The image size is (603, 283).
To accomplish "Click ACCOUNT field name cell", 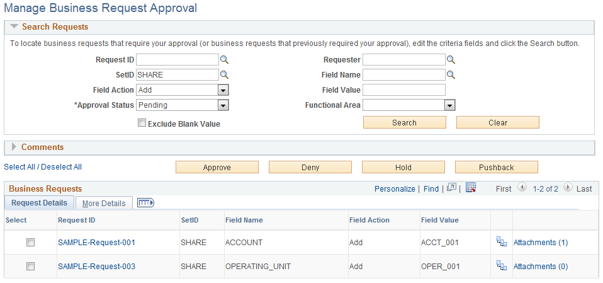I will (244, 243).
